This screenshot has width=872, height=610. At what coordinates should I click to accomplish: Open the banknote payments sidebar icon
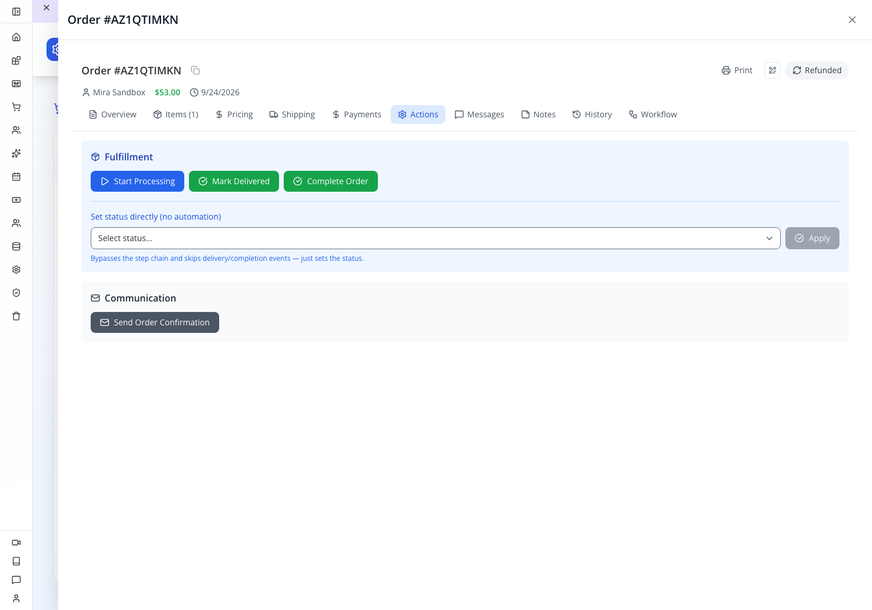(x=16, y=200)
